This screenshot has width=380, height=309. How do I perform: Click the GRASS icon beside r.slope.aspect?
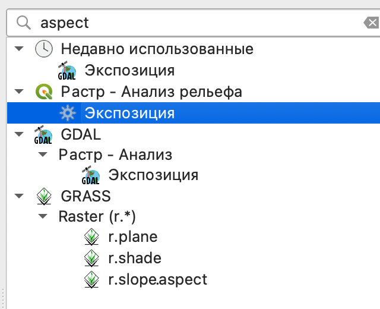(x=91, y=279)
